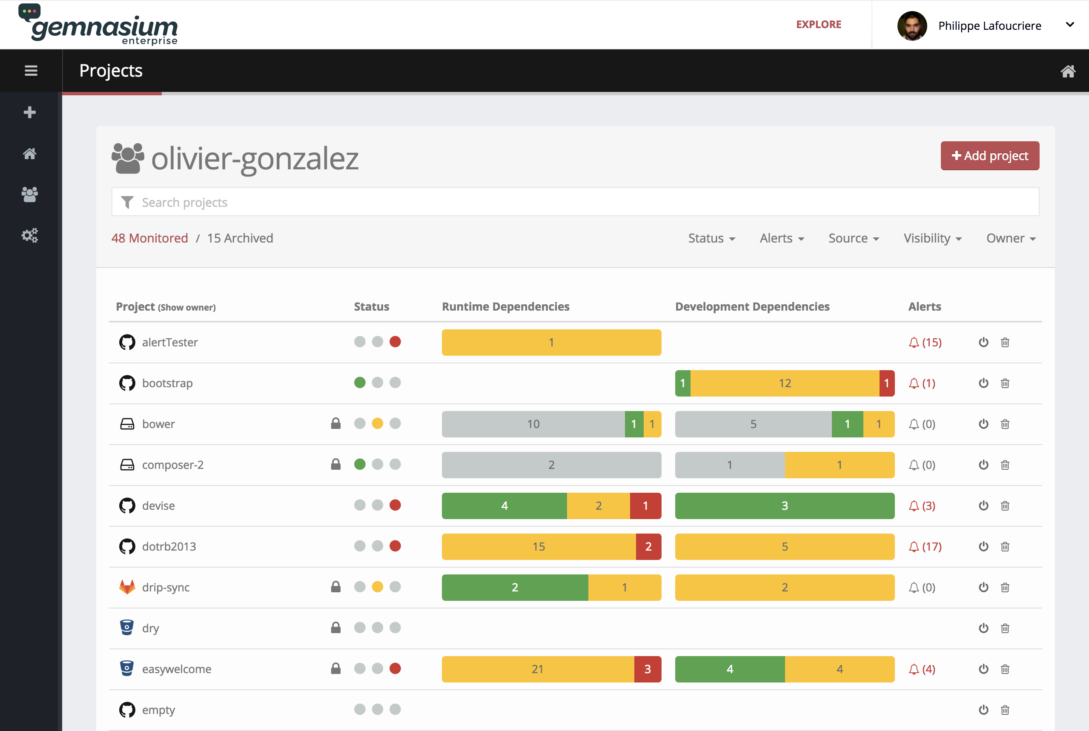Screen dimensions: 1089x731
Task: Click the home icon in Projects bar
Action: pos(1068,71)
